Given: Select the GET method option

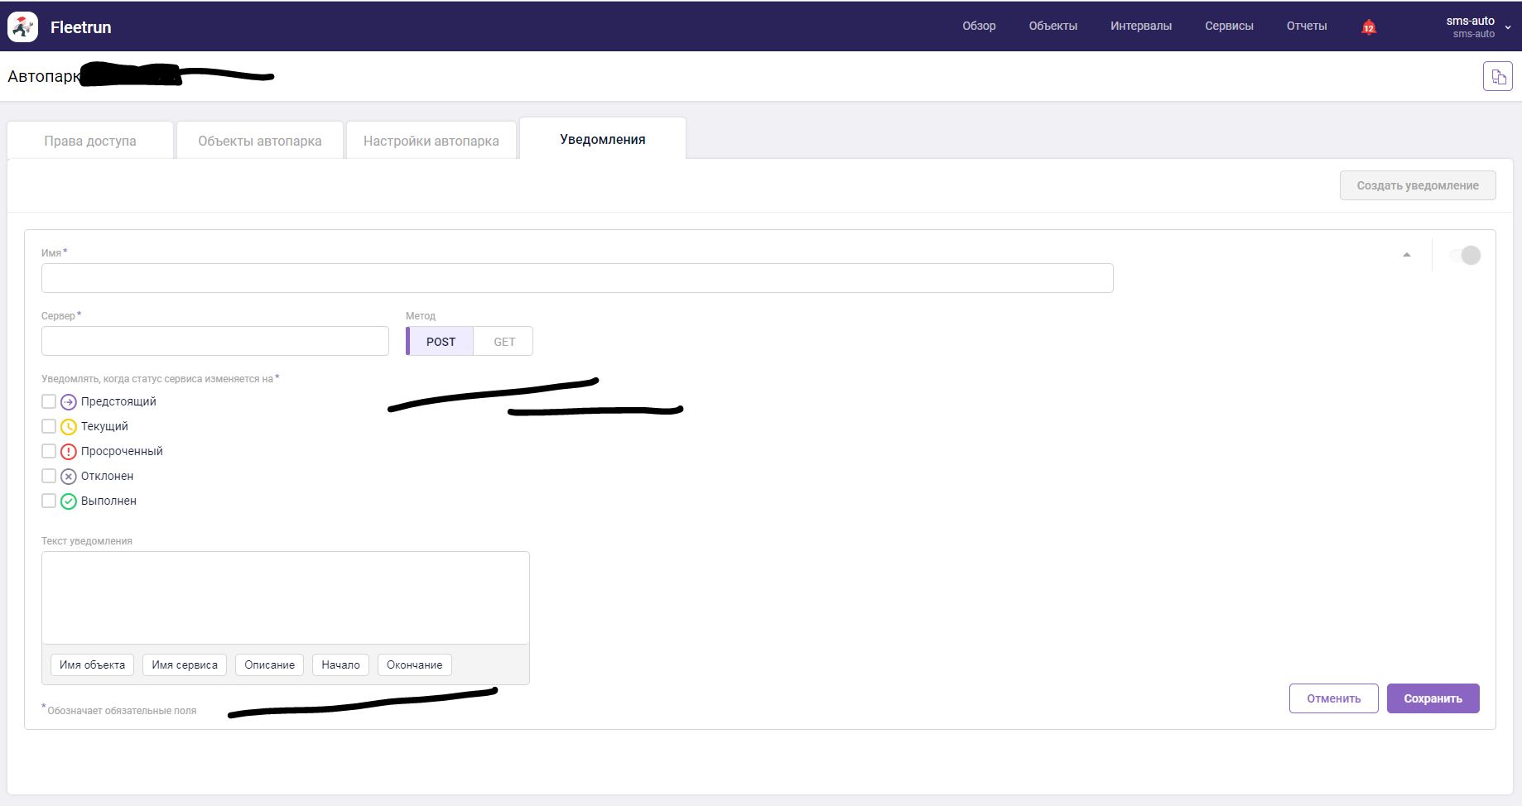Looking at the screenshot, I should [503, 342].
